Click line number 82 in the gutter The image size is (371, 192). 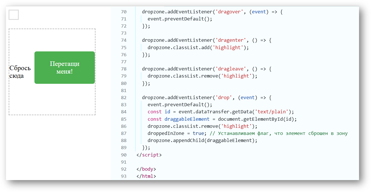[124, 97]
